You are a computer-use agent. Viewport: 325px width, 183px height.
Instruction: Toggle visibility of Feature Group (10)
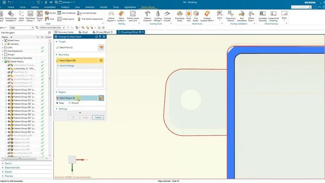pyautogui.click(x=9, y=90)
